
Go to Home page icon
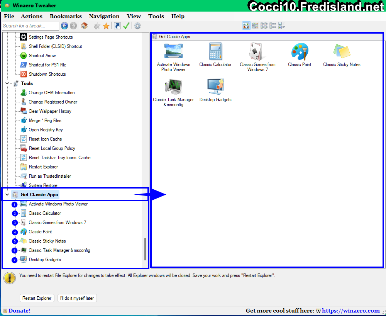coord(84,25)
